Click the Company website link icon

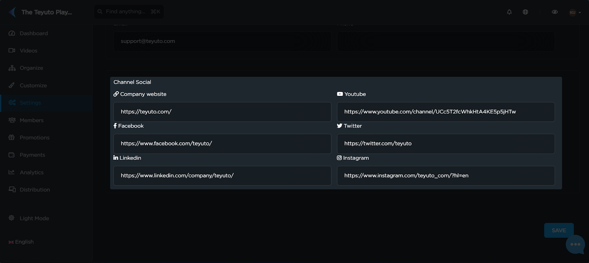coord(116,94)
